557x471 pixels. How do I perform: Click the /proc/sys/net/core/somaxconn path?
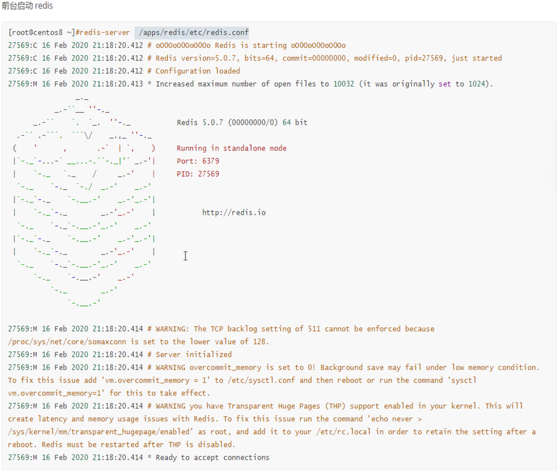67,342
